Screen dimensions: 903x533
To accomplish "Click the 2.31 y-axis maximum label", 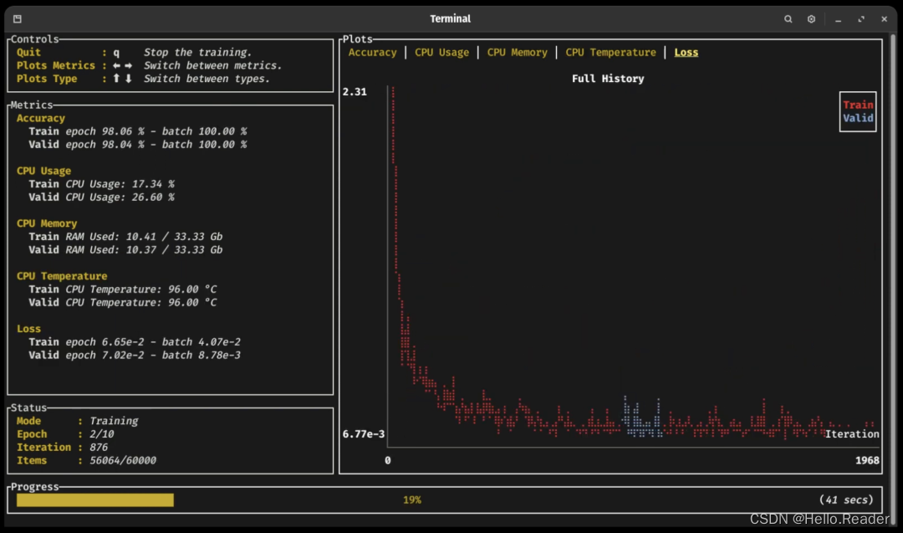I will [x=355, y=91].
